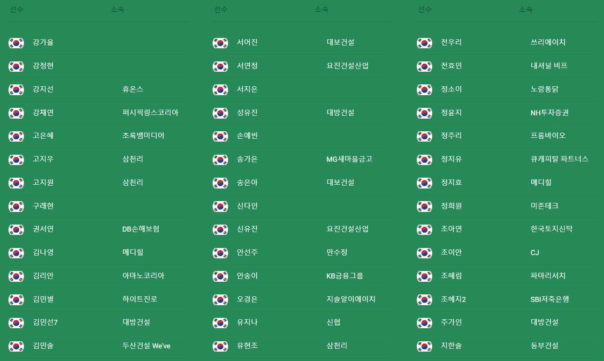Click player name 김민선7

[45, 322]
